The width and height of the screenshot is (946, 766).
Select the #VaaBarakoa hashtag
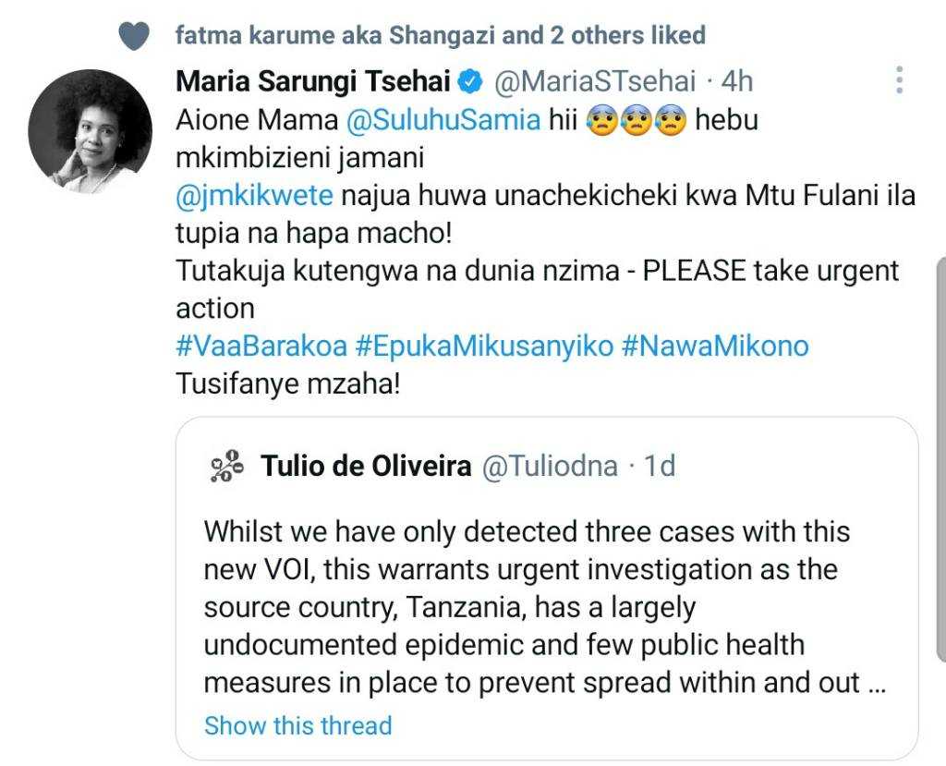(261, 346)
